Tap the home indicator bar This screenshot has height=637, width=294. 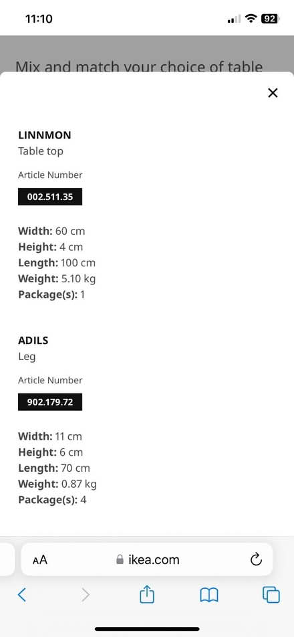click(147, 629)
